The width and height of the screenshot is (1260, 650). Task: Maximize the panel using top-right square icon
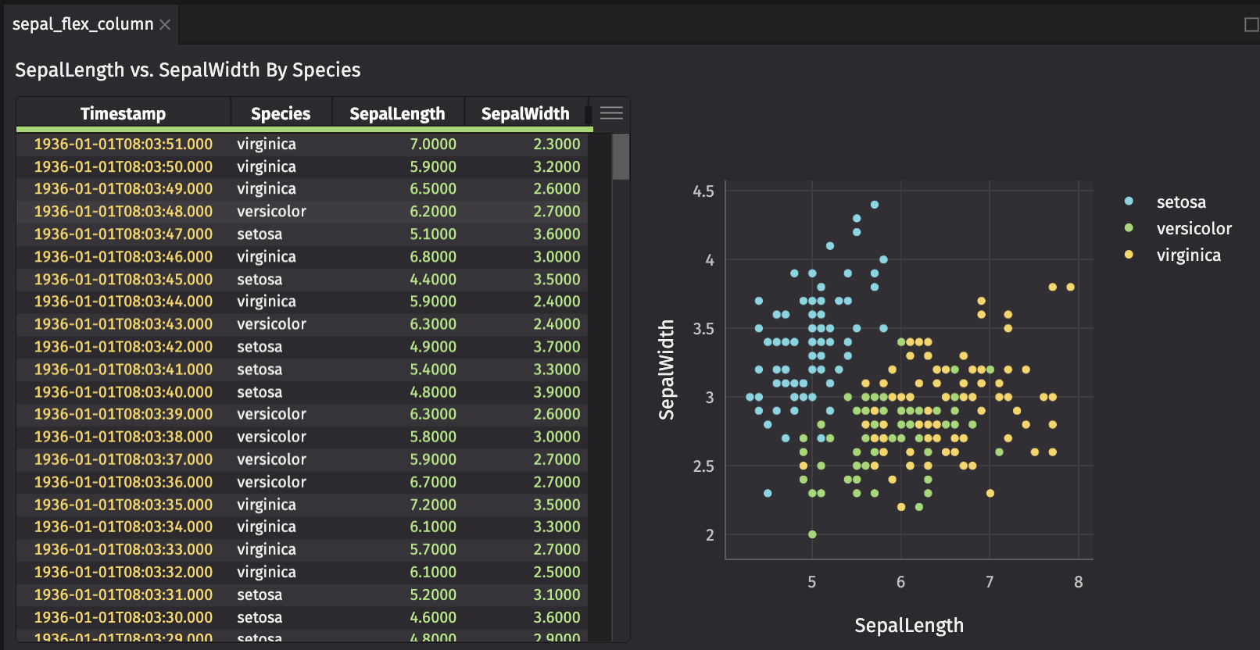[1251, 25]
